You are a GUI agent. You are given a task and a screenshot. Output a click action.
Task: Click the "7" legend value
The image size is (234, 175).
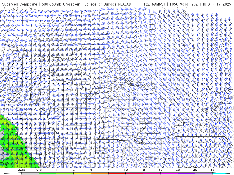108,170
